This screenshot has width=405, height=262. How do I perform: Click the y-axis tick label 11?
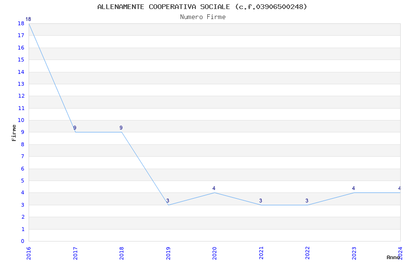pyautogui.click(x=21, y=109)
